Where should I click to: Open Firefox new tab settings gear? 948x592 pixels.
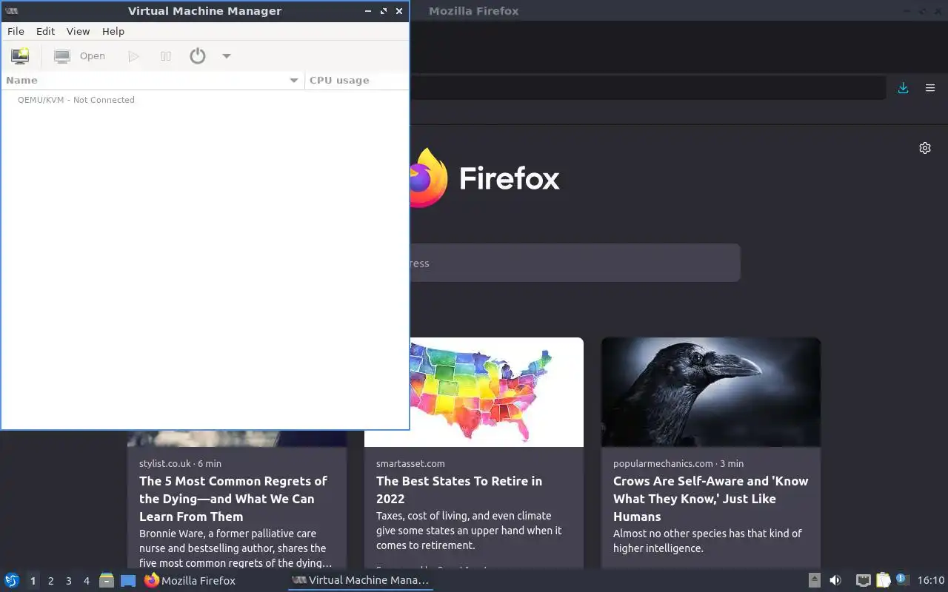925,148
